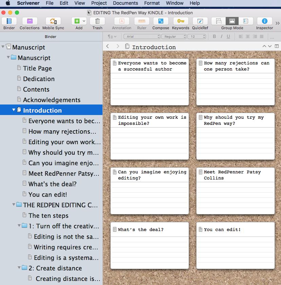
Task: Open the Arial font family dropdown
Action: (142, 37)
